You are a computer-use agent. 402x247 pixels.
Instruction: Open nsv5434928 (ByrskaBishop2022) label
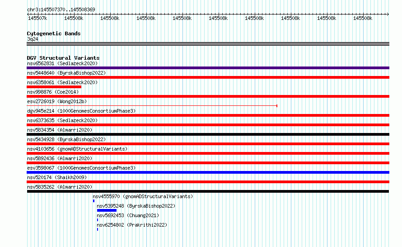66,139
